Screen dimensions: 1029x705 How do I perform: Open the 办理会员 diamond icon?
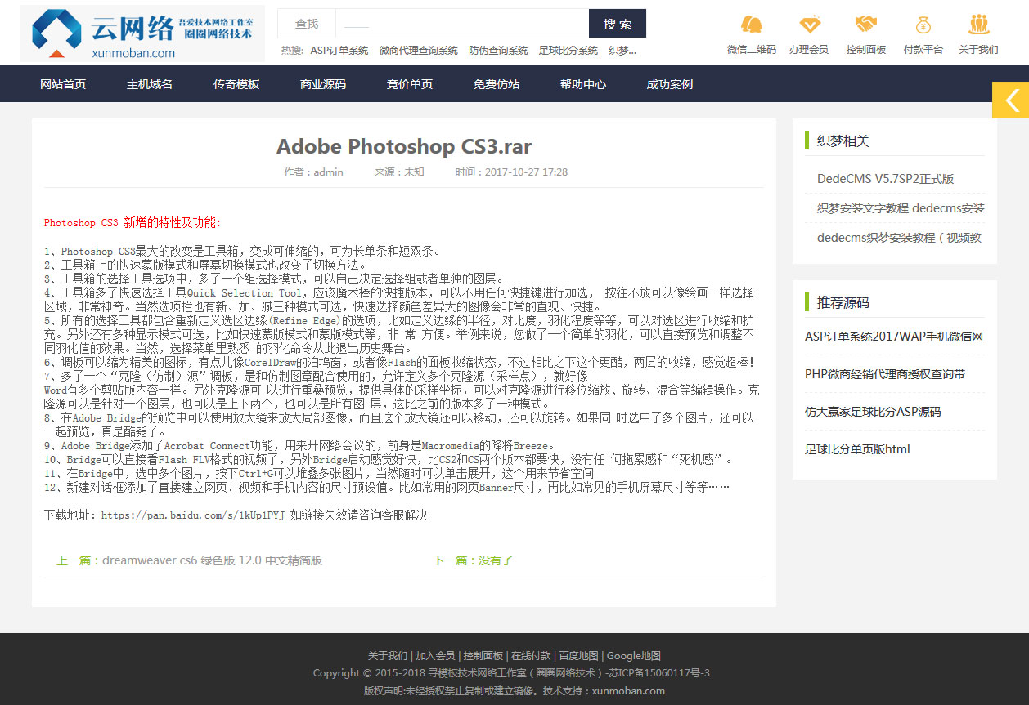[810, 25]
